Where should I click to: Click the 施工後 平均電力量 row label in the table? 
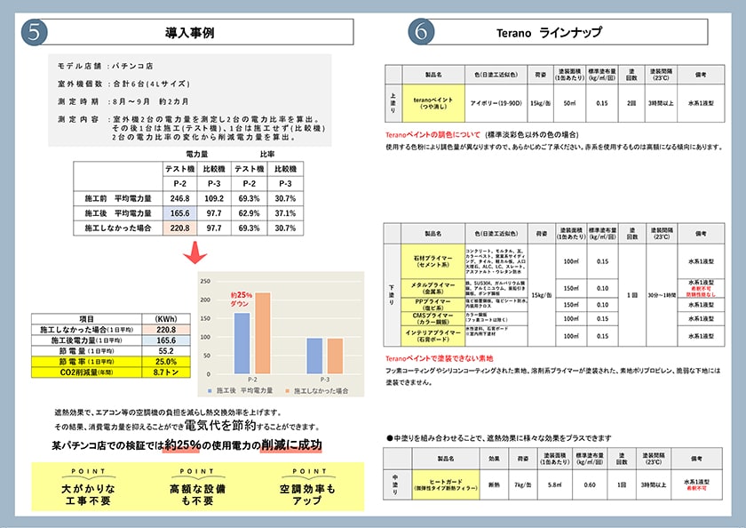(x=118, y=213)
